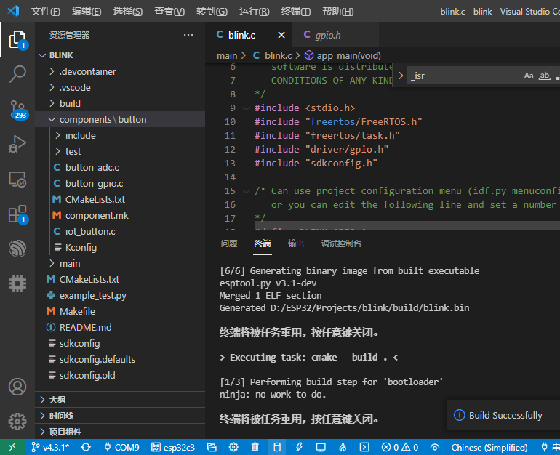The height and width of the screenshot is (455, 560).
Task: Collapse the components\button folder
Action: tap(120, 119)
